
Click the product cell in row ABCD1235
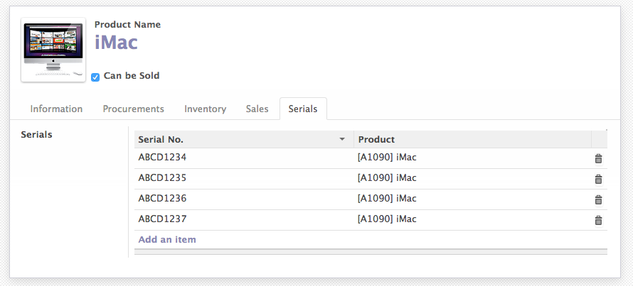472,178
